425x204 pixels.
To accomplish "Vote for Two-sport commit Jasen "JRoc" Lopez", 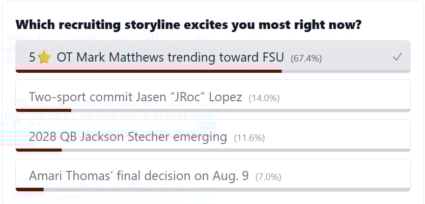I will (213, 96).
